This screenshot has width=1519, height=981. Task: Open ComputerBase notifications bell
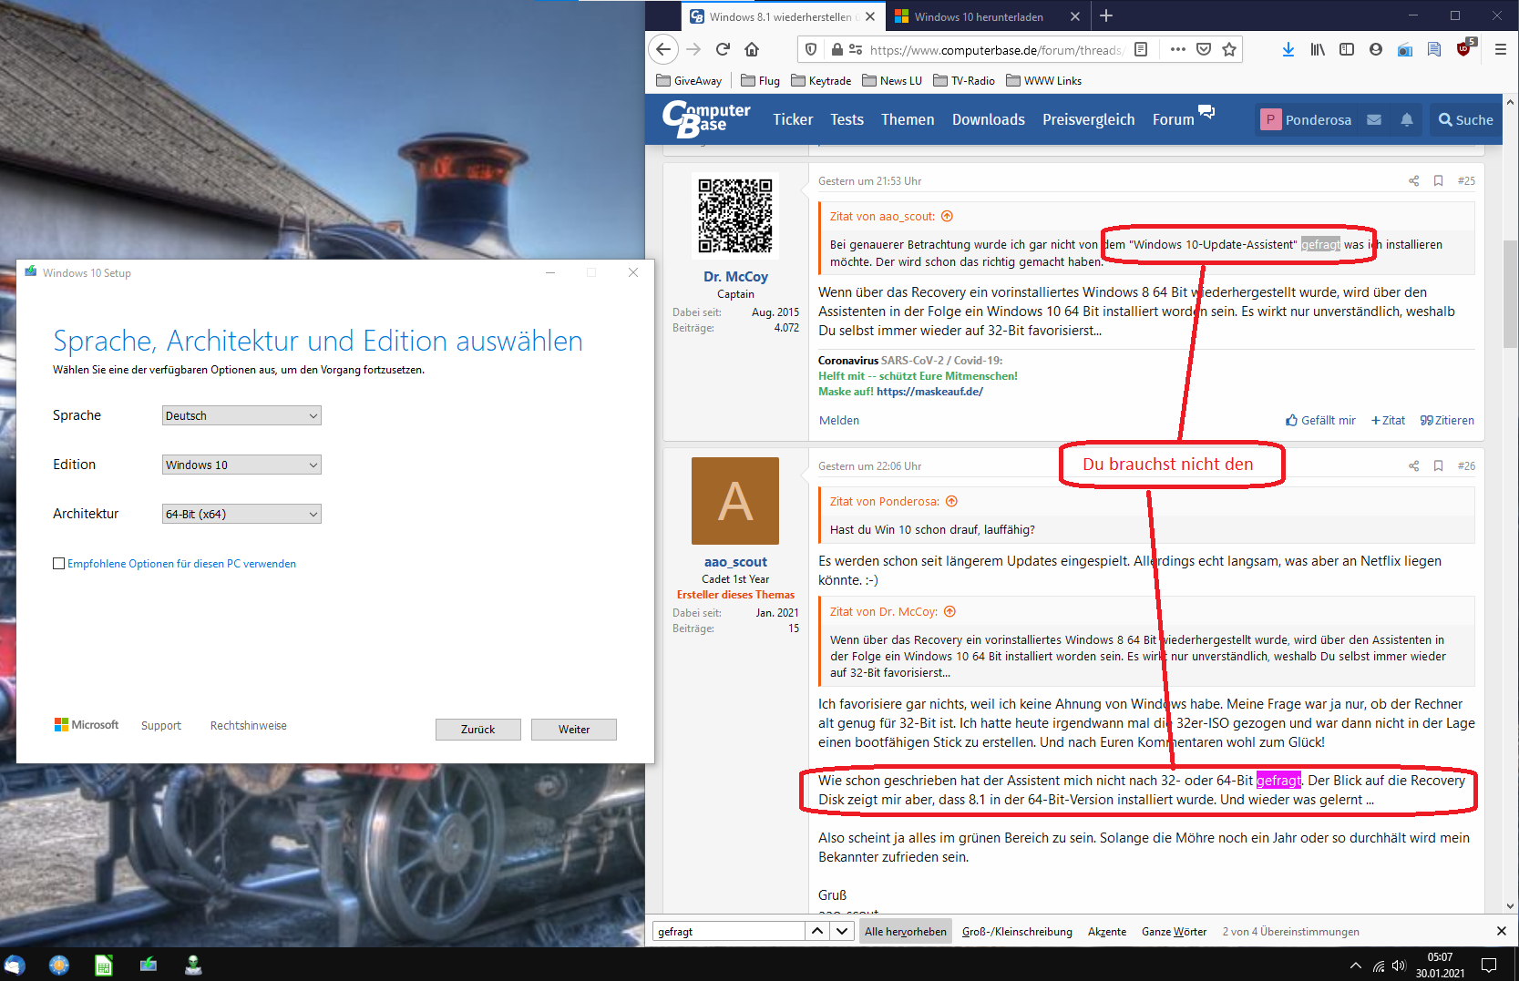click(x=1407, y=119)
